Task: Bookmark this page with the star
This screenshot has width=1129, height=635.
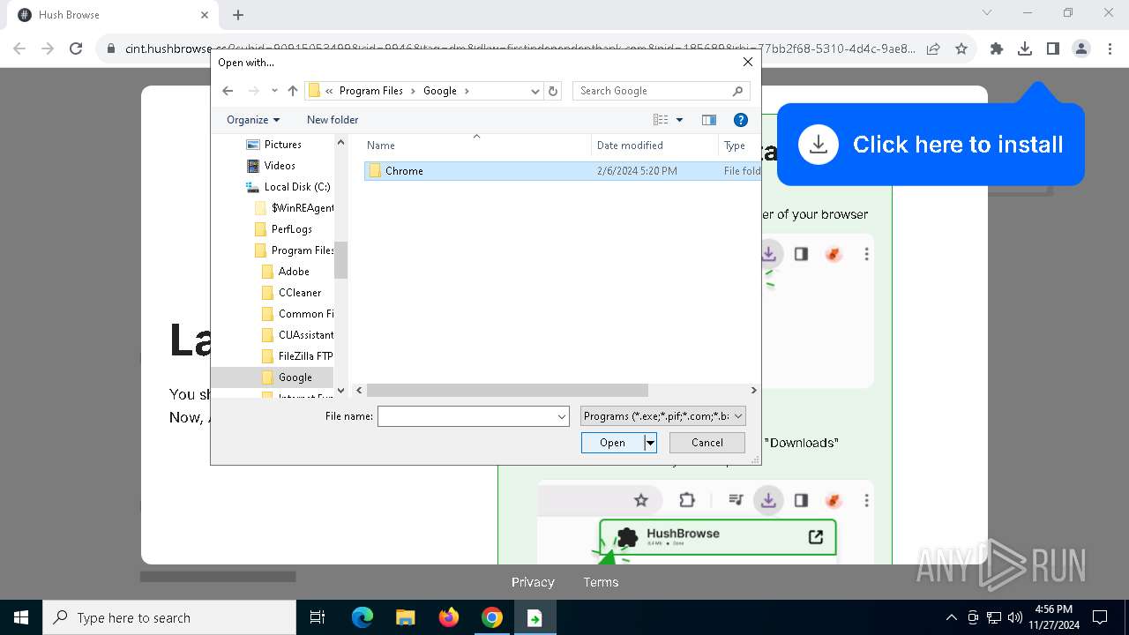Action: click(x=961, y=49)
